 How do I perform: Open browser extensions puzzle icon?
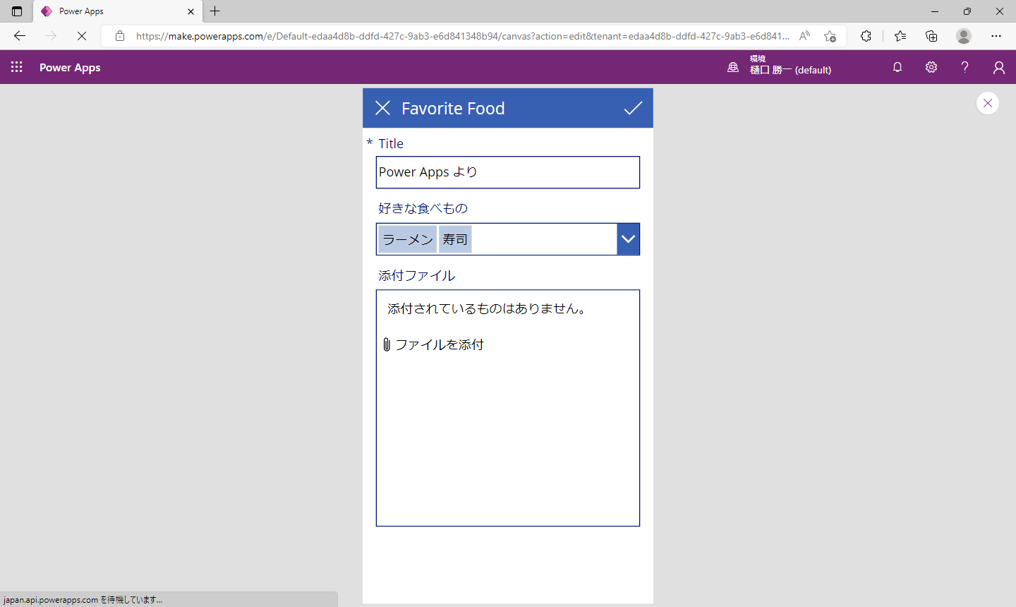click(x=866, y=35)
